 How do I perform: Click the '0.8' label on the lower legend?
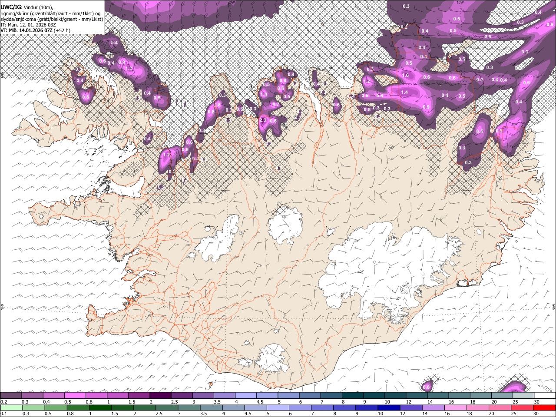click(71, 414)
